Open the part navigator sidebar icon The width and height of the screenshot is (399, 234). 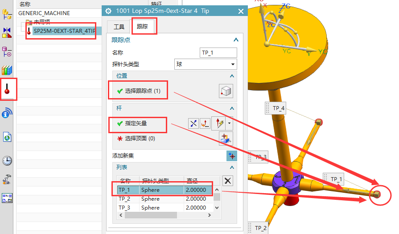click(7, 52)
